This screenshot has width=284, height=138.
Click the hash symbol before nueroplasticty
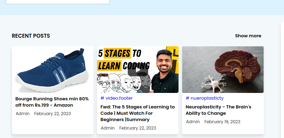187,98
